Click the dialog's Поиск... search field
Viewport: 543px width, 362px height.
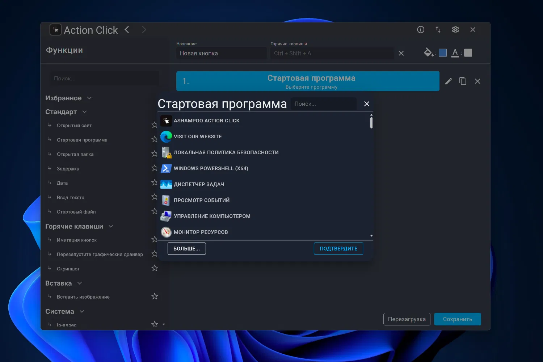tap(324, 104)
